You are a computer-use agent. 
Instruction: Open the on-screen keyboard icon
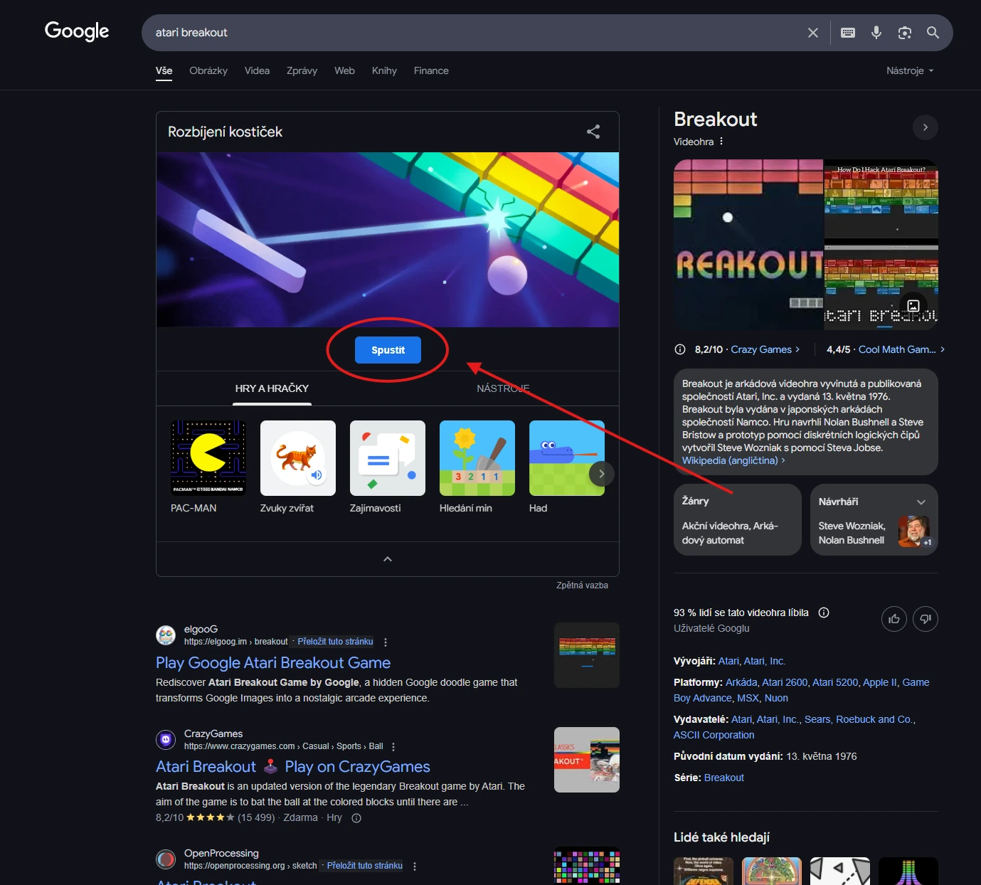848,33
